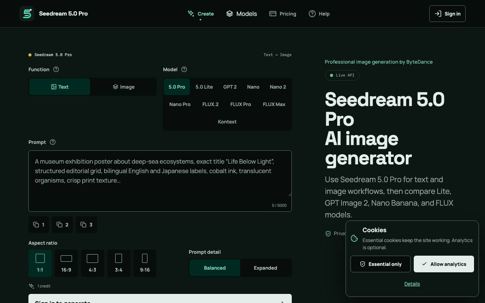Click the Sign in to generate button
Viewport: 485px width, 303px height.
coord(160,298)
